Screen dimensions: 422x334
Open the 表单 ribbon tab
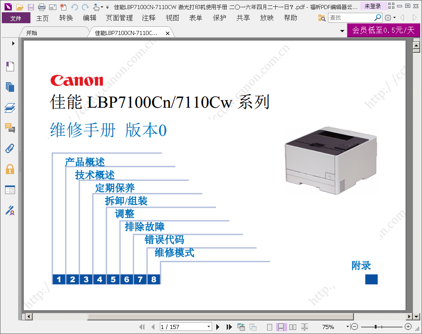point(196,18)
